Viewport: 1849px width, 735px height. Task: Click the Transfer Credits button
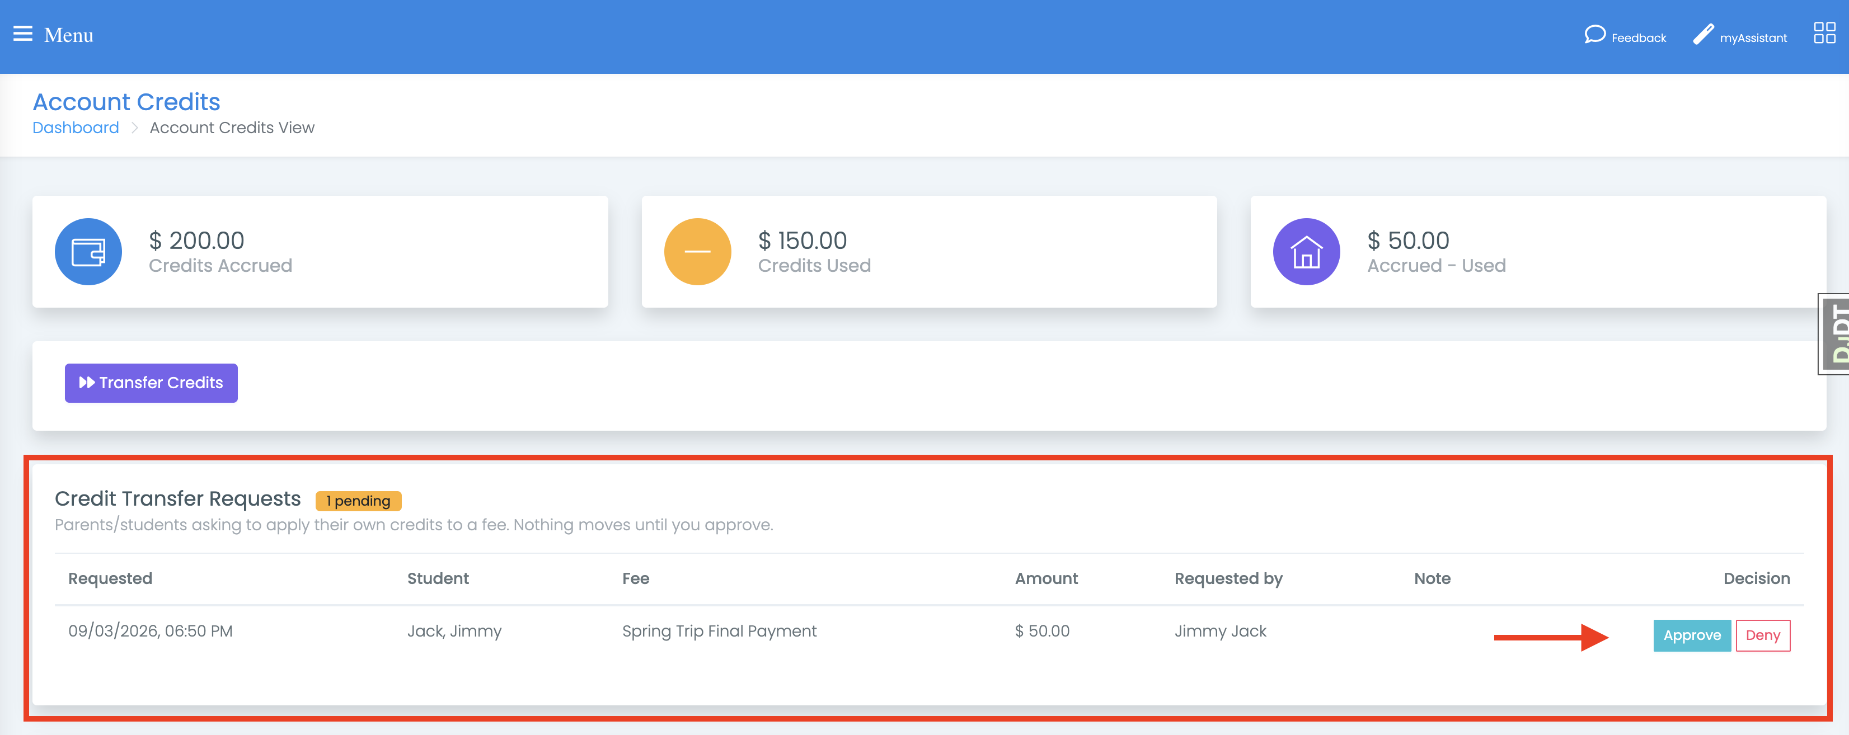[x=151, y=383]
